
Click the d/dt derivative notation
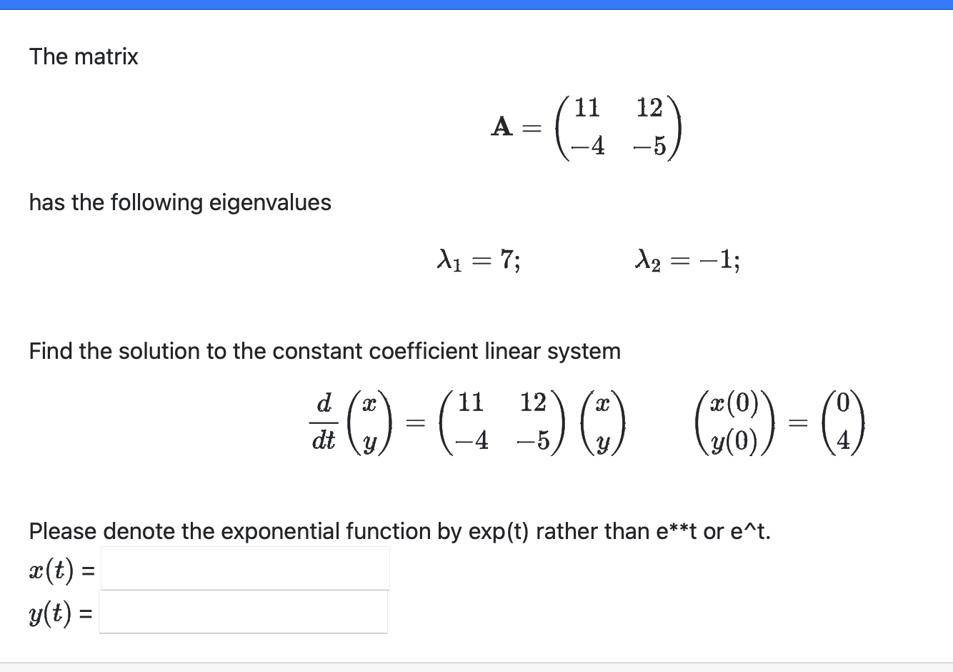tap(324, 423)
